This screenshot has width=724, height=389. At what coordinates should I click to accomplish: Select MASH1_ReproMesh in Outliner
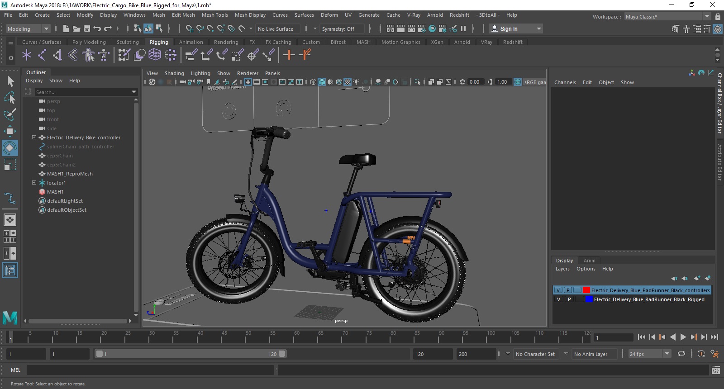point(70,174)
